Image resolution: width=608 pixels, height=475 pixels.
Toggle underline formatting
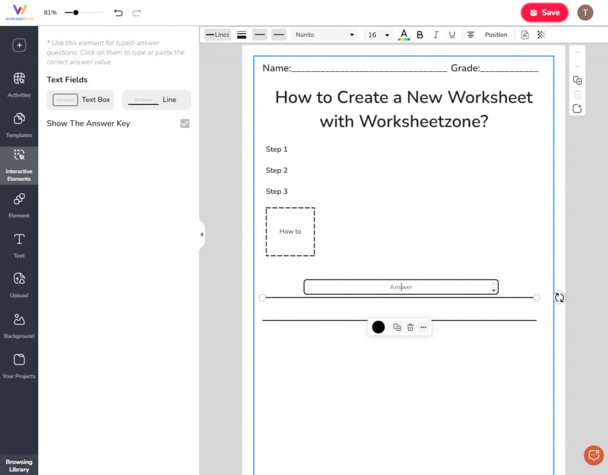click(452, 35)
